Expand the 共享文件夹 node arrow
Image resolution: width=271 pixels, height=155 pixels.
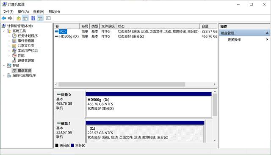point(9,46)
